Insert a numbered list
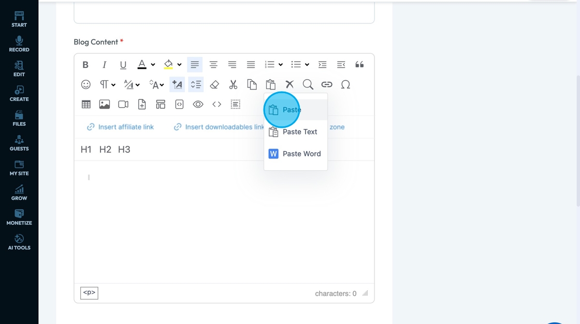This screenshot has height=324, width=580. click(x=270, y=65)
